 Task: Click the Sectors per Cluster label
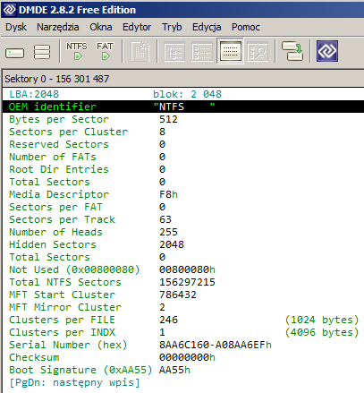click(x=68, y=132)
